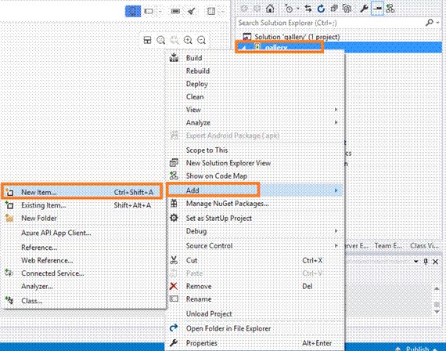This screenshot has height=351, width=446.
Task: Open the Add submenu
Action: (254, 190)
